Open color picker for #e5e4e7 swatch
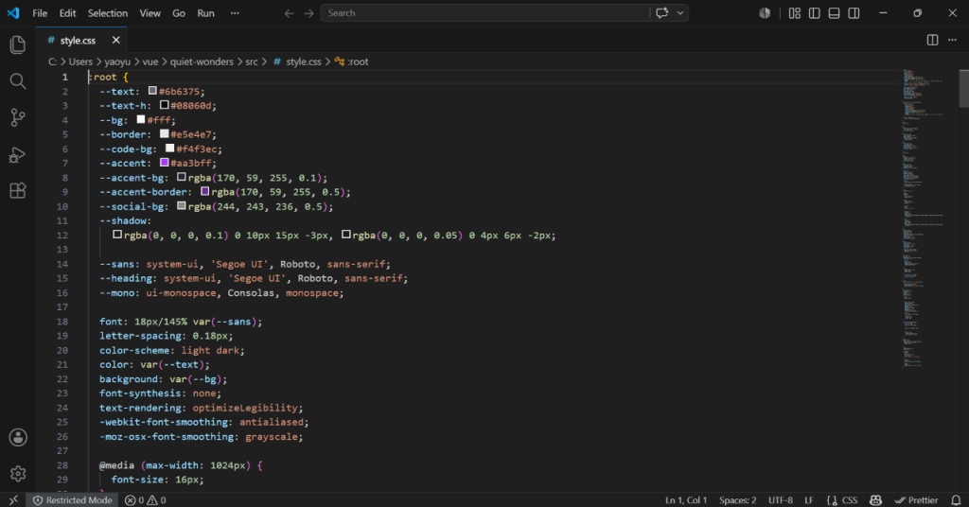Viewport: 969px width, 507px height. tap(165, 133)
